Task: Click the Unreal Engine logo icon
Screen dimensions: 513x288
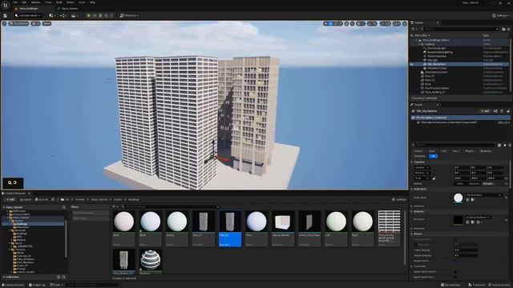Action: 6,5
